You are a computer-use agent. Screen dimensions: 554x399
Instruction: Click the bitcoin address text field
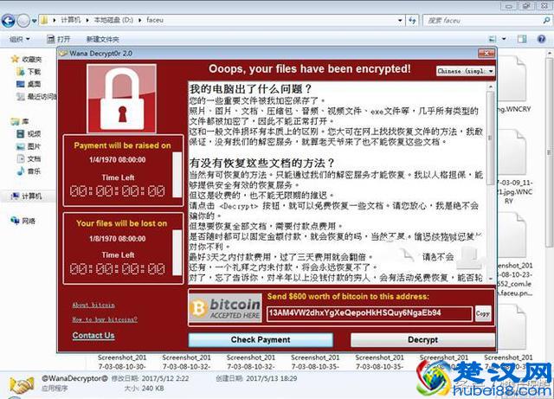(370, 313)
